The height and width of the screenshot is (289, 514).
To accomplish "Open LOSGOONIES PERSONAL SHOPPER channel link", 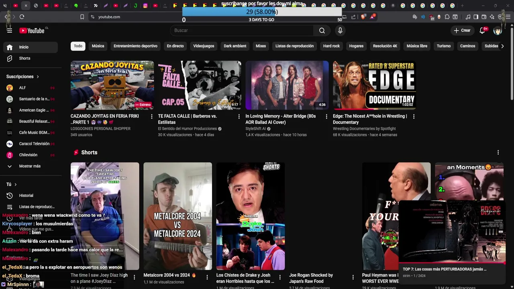I will pyautogui.click(x=100, y=129).
